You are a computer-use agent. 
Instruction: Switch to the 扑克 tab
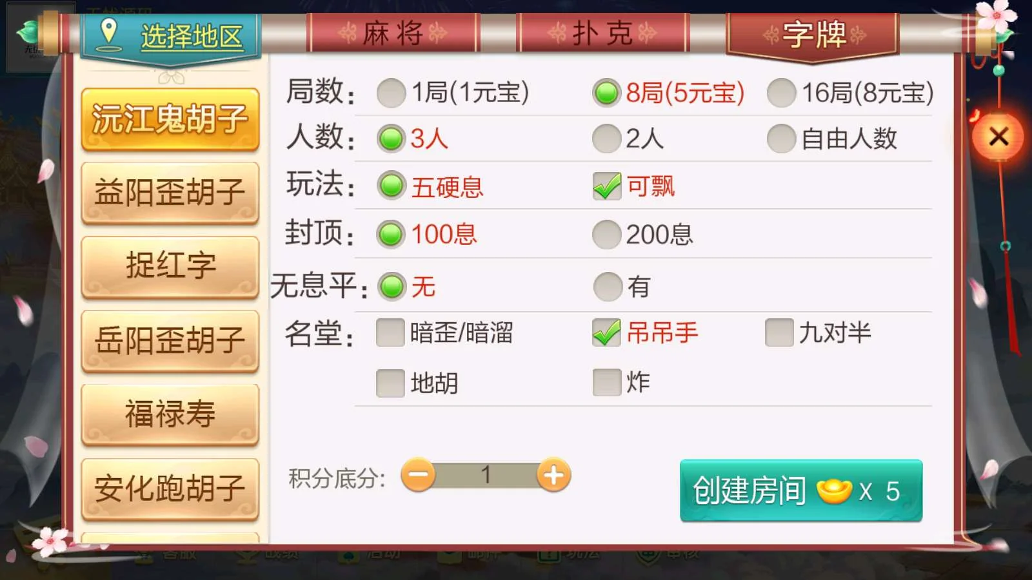tap(603, 33)
